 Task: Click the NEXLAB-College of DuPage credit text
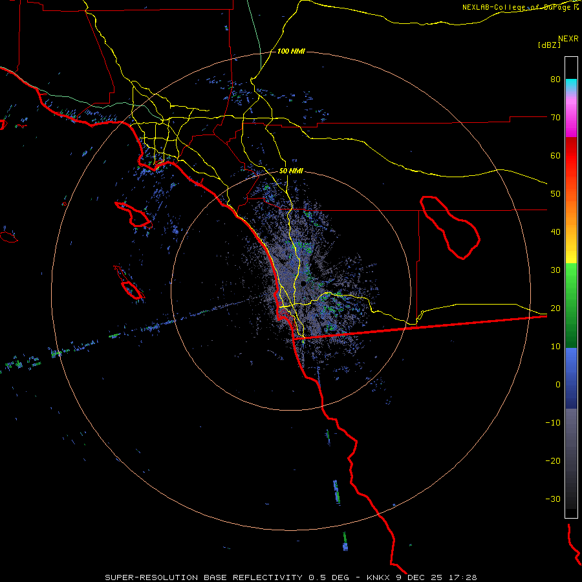[517, 7]
